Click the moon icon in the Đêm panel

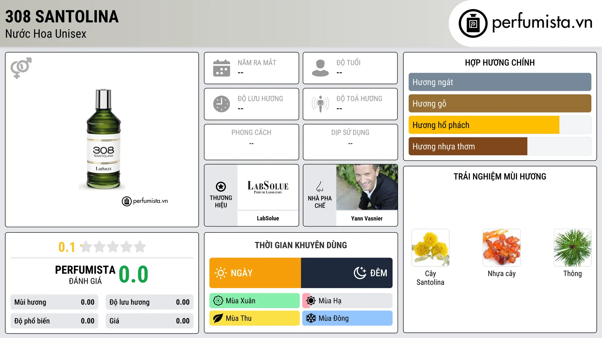tap(360, 273)
